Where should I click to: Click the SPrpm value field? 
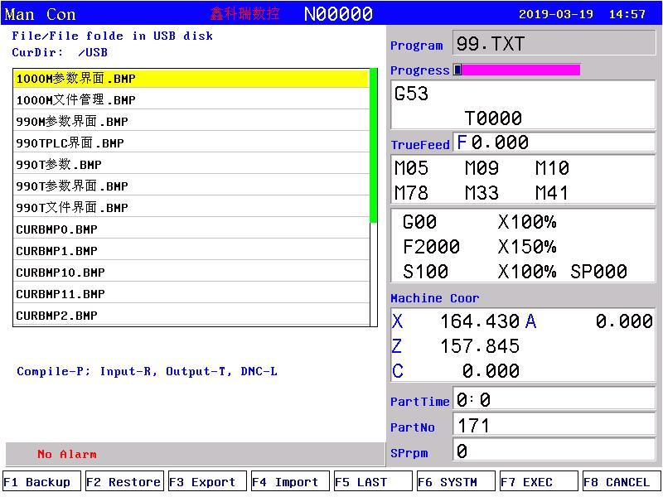click(x=554, y=451)
